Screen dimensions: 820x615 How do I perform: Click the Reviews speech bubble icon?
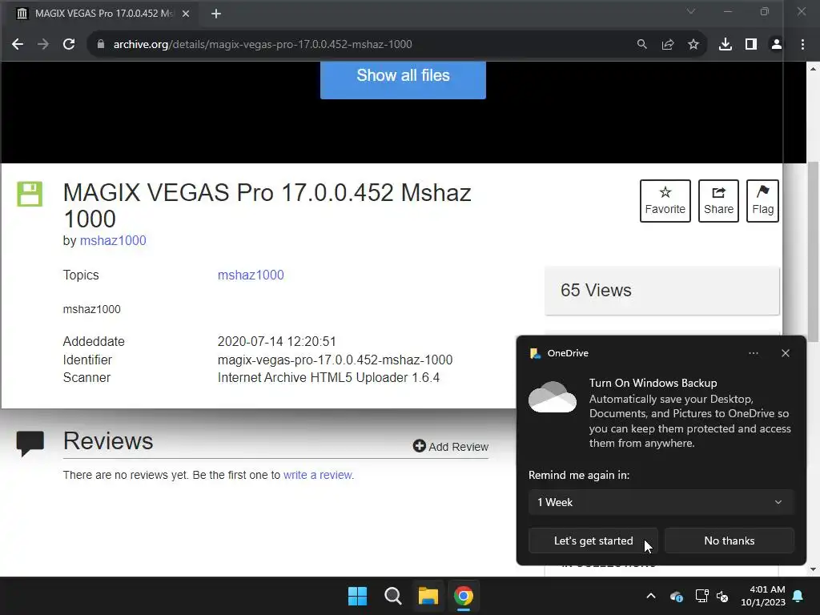(30, 444)
